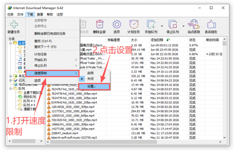The image size is (234, 151).
Task: Click the 开始队列 toolbar icon
Action: pos(151,24)
